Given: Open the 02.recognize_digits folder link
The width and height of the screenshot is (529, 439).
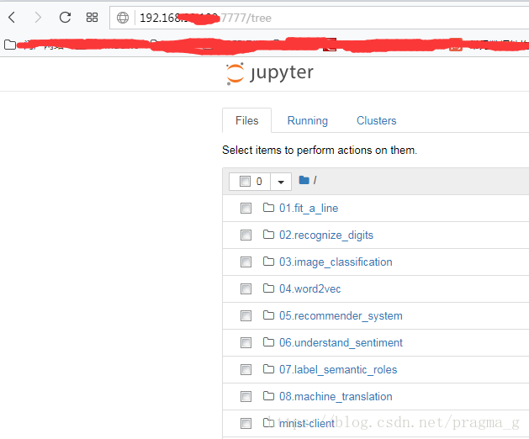Looking at the screenshot, I should pyautogui.click(x=326, y=235).
